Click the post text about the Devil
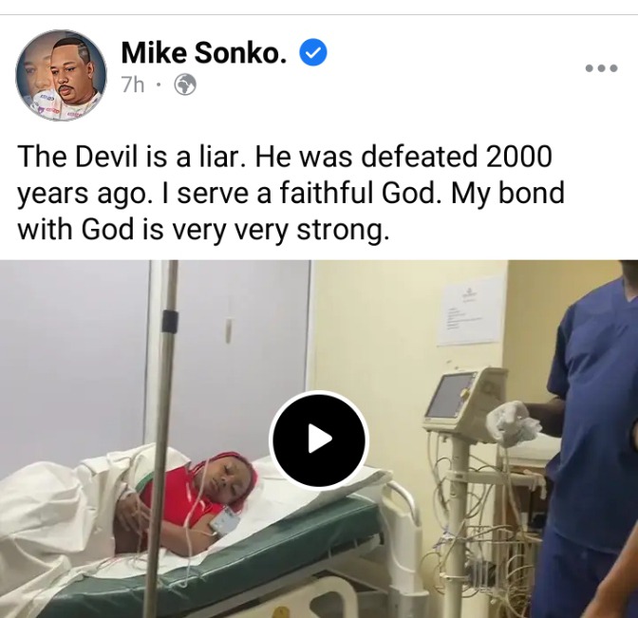The height and width of the screenshot is (618, 638). pyautogui.click(x=291, y=193)
